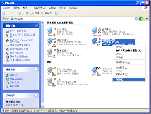This screenshot has height=114, width=151.
Task: Click the 修復這個連線 link
Action: point(17,53)
